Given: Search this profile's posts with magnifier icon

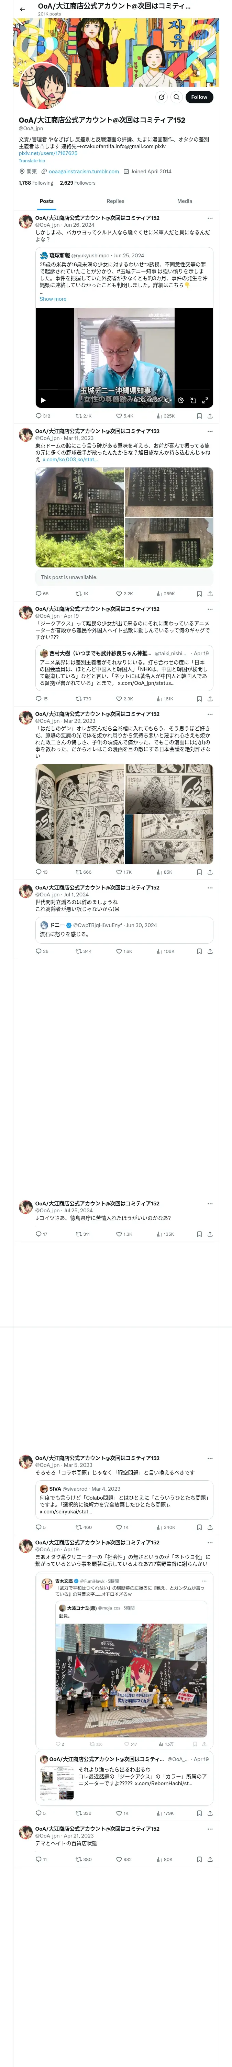Looking at the screenshot, I should [176, 97].
